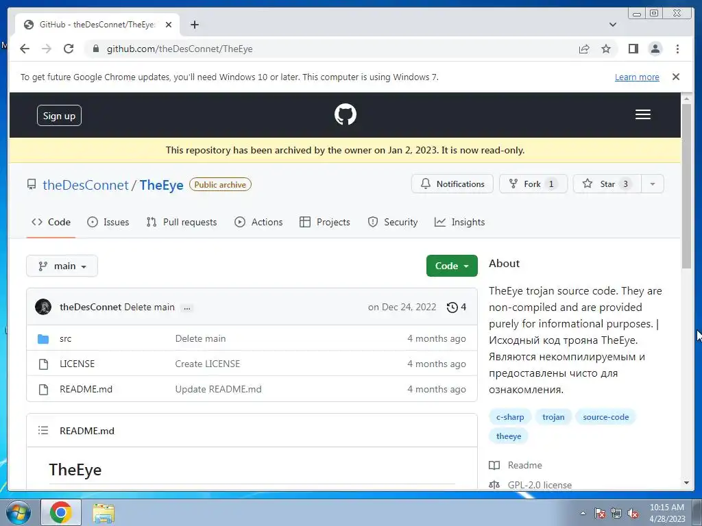Open the Chrome profile avatar
The width and height of the screenshot is (702, 526).
655,49
